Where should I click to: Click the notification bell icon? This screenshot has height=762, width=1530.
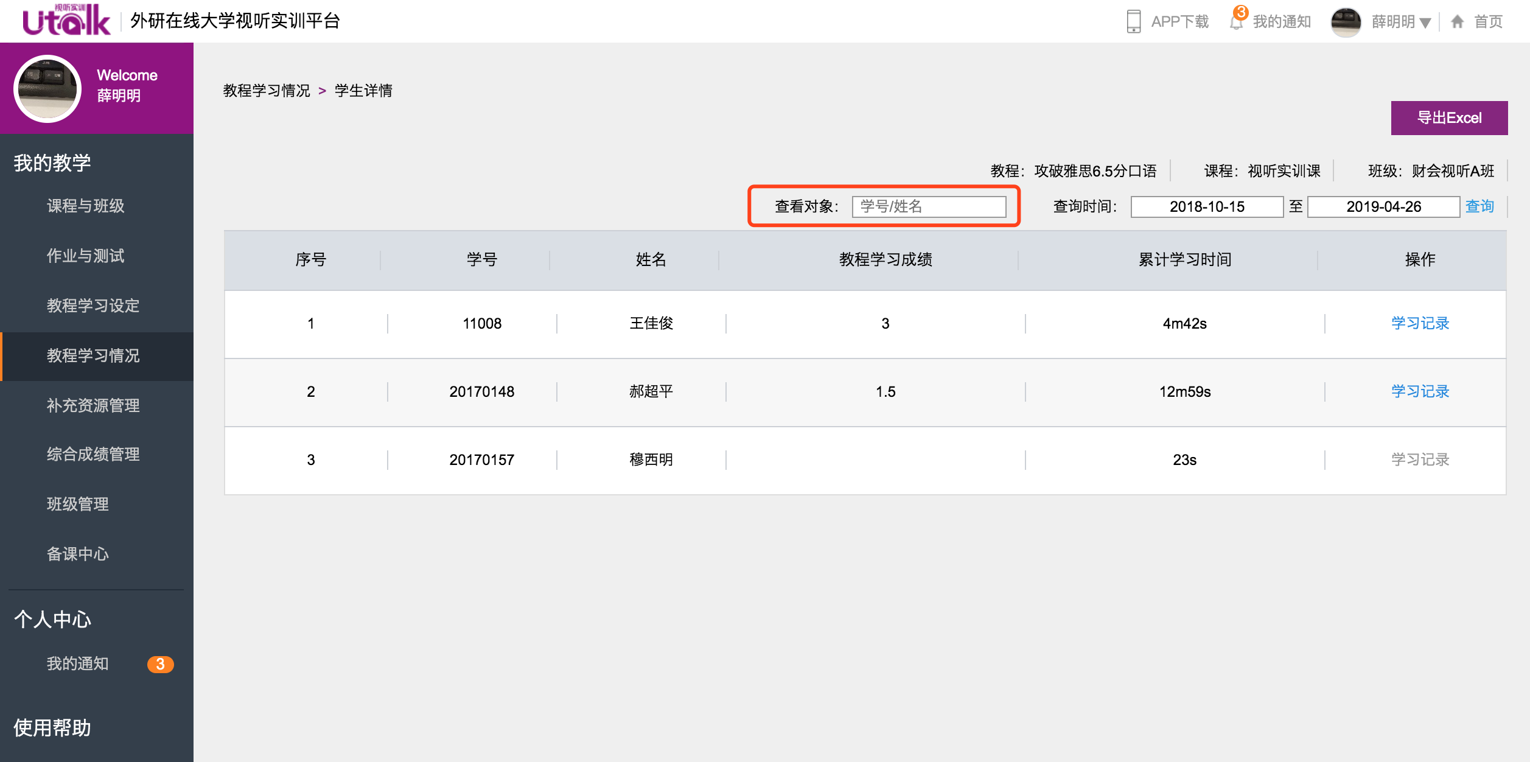point(1236,23)
